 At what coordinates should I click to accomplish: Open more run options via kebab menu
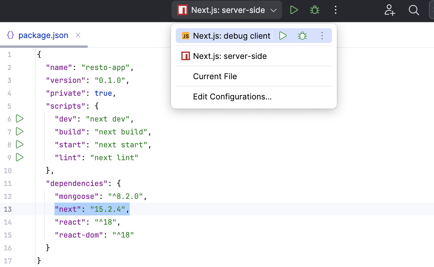click(336, 10)
